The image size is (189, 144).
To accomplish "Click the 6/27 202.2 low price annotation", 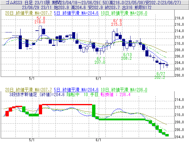I will coord(160,75).
